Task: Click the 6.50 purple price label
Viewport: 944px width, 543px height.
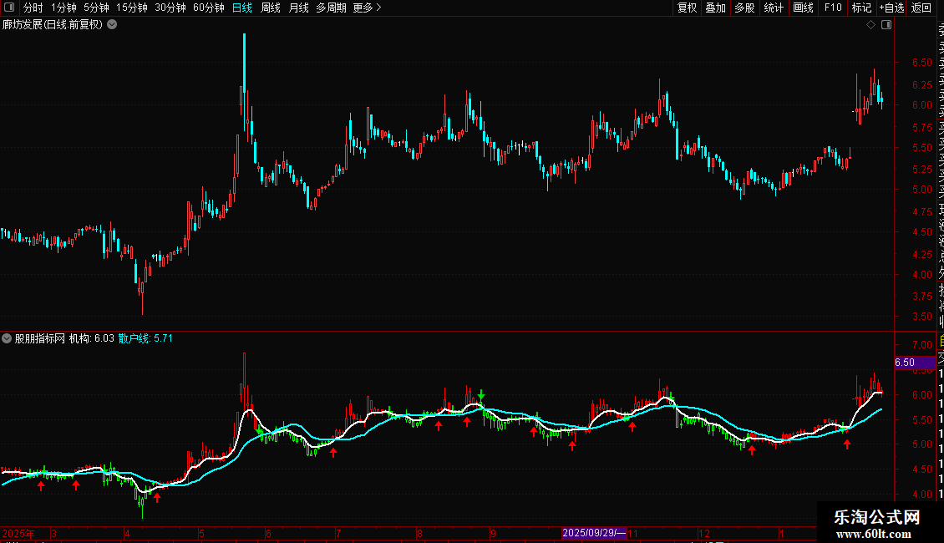Action: point(915,363)
